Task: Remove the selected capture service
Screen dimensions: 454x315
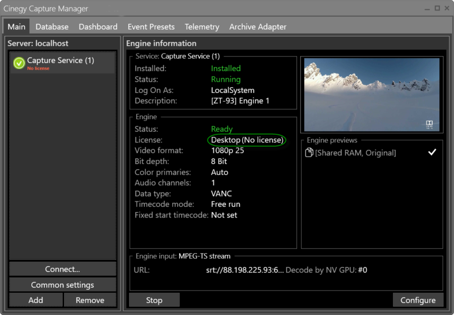Action: (90, 300)
